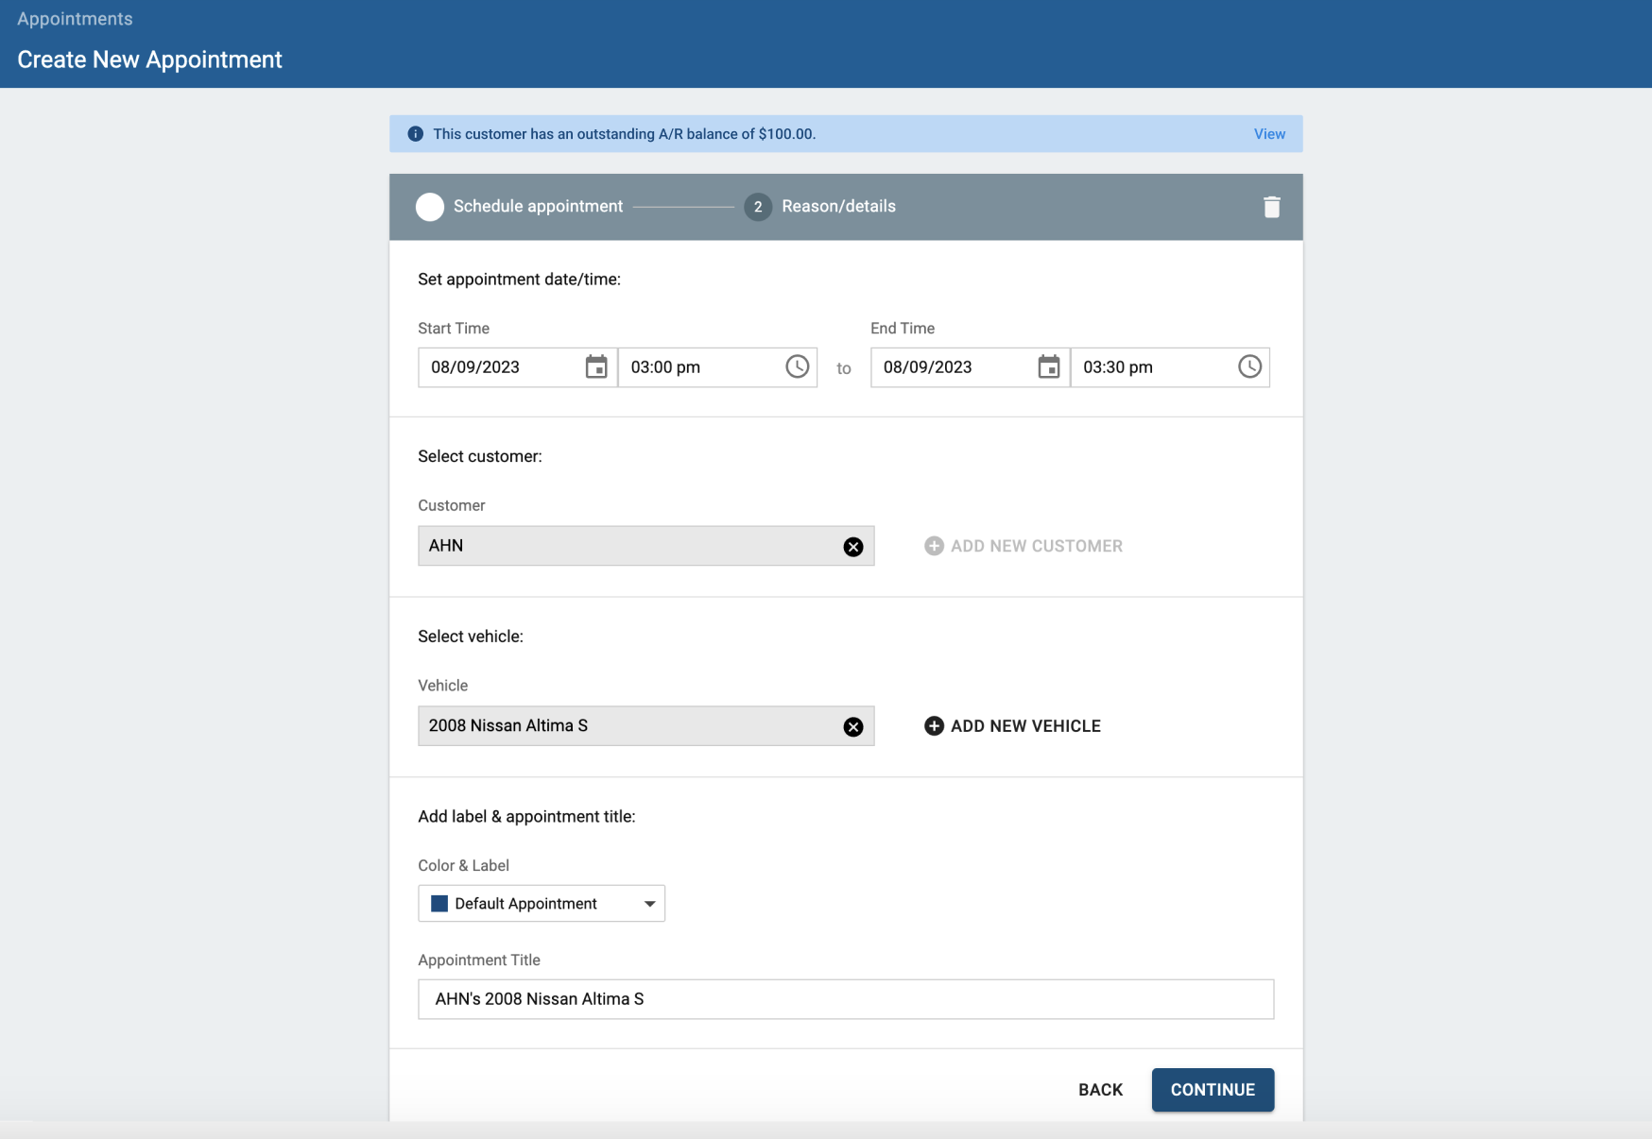Open the end time clock picker icon
The width and height of the screenshot is (1652, 1139).
(1249, 367)
